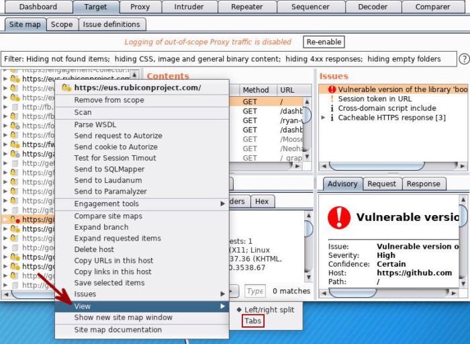Open the 'Issue definitions' sub-tab
Viewport: 470px width, 344px height.
111,24
